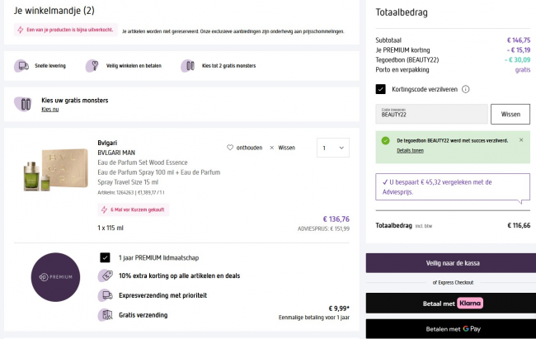Open the Kies nu samples link

point(50,110)
